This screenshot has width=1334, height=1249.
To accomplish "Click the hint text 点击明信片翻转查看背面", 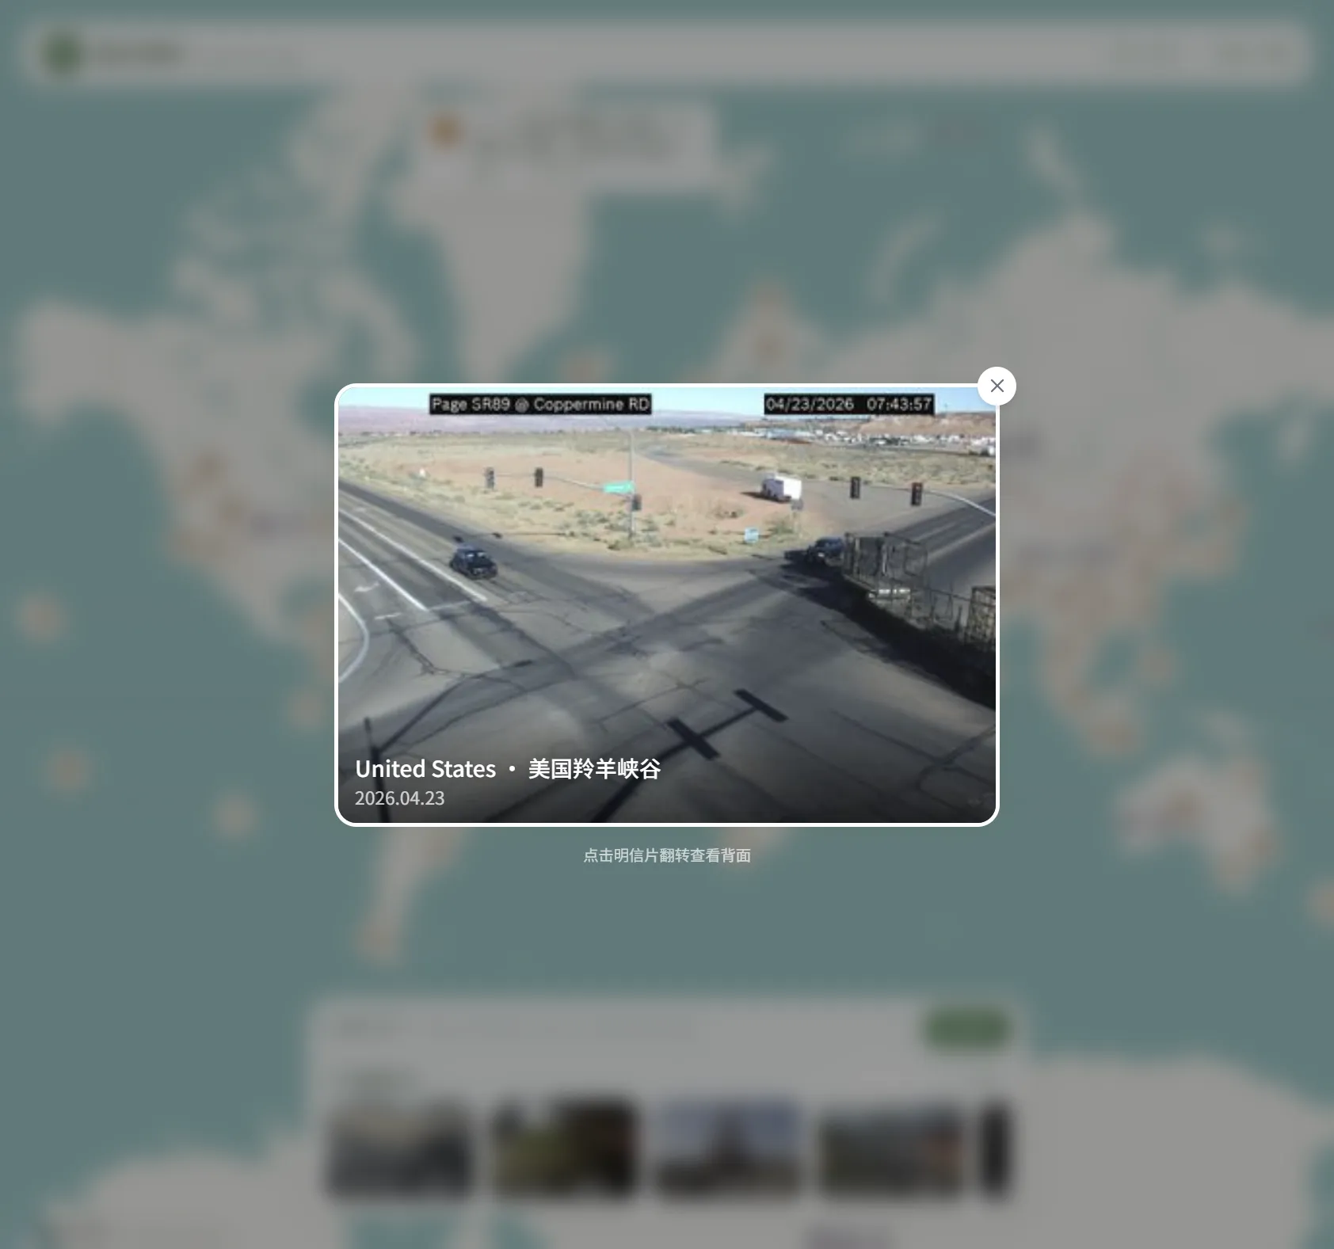I will [666, 855].
